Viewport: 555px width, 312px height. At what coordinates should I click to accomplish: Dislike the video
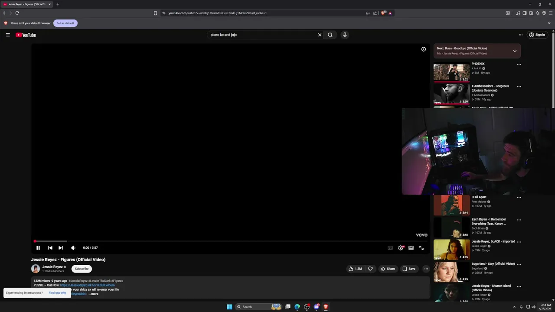[x=370, y=269]
